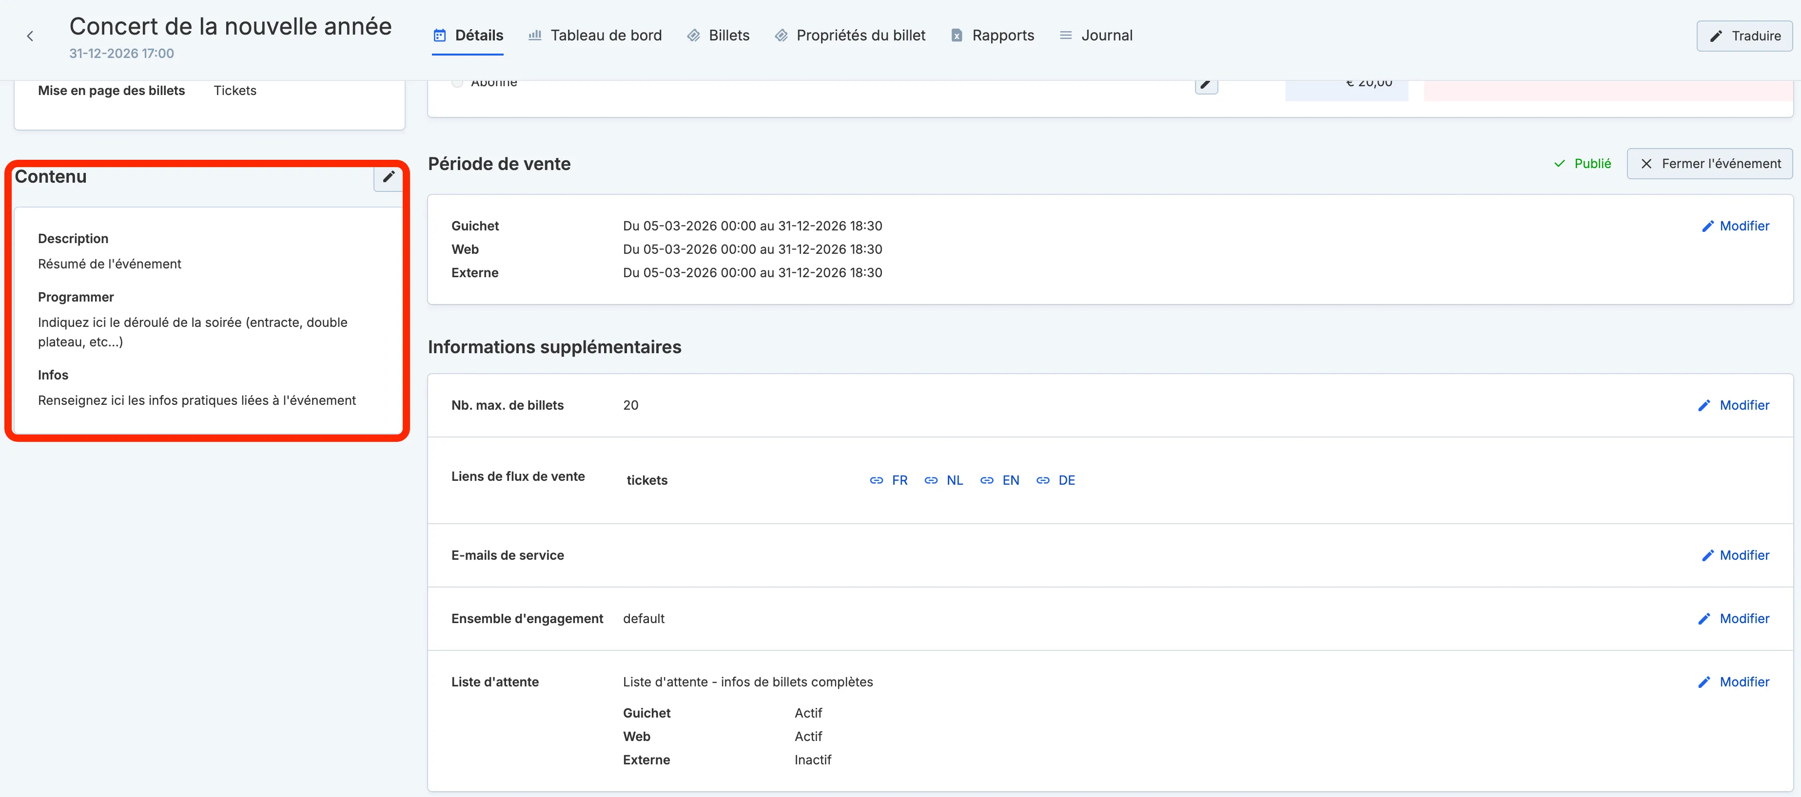Open the NL sales flow link

tap(944, 480)
